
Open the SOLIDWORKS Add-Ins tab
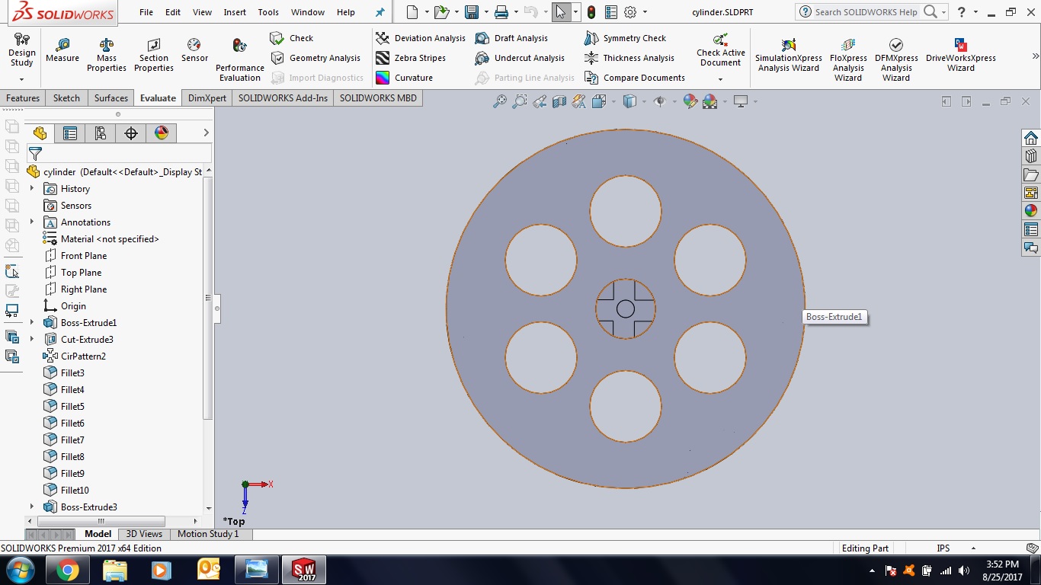tap(283, 98)
